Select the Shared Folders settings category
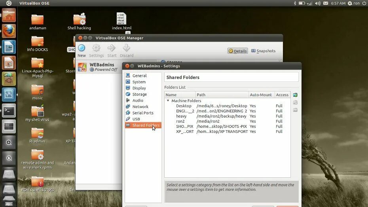Screen dimensions: 368x207 (143, 125)
